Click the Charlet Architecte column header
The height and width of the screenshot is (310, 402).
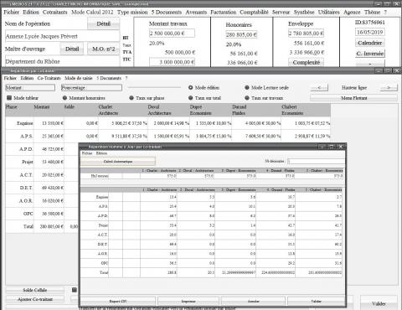click(123, 110)
